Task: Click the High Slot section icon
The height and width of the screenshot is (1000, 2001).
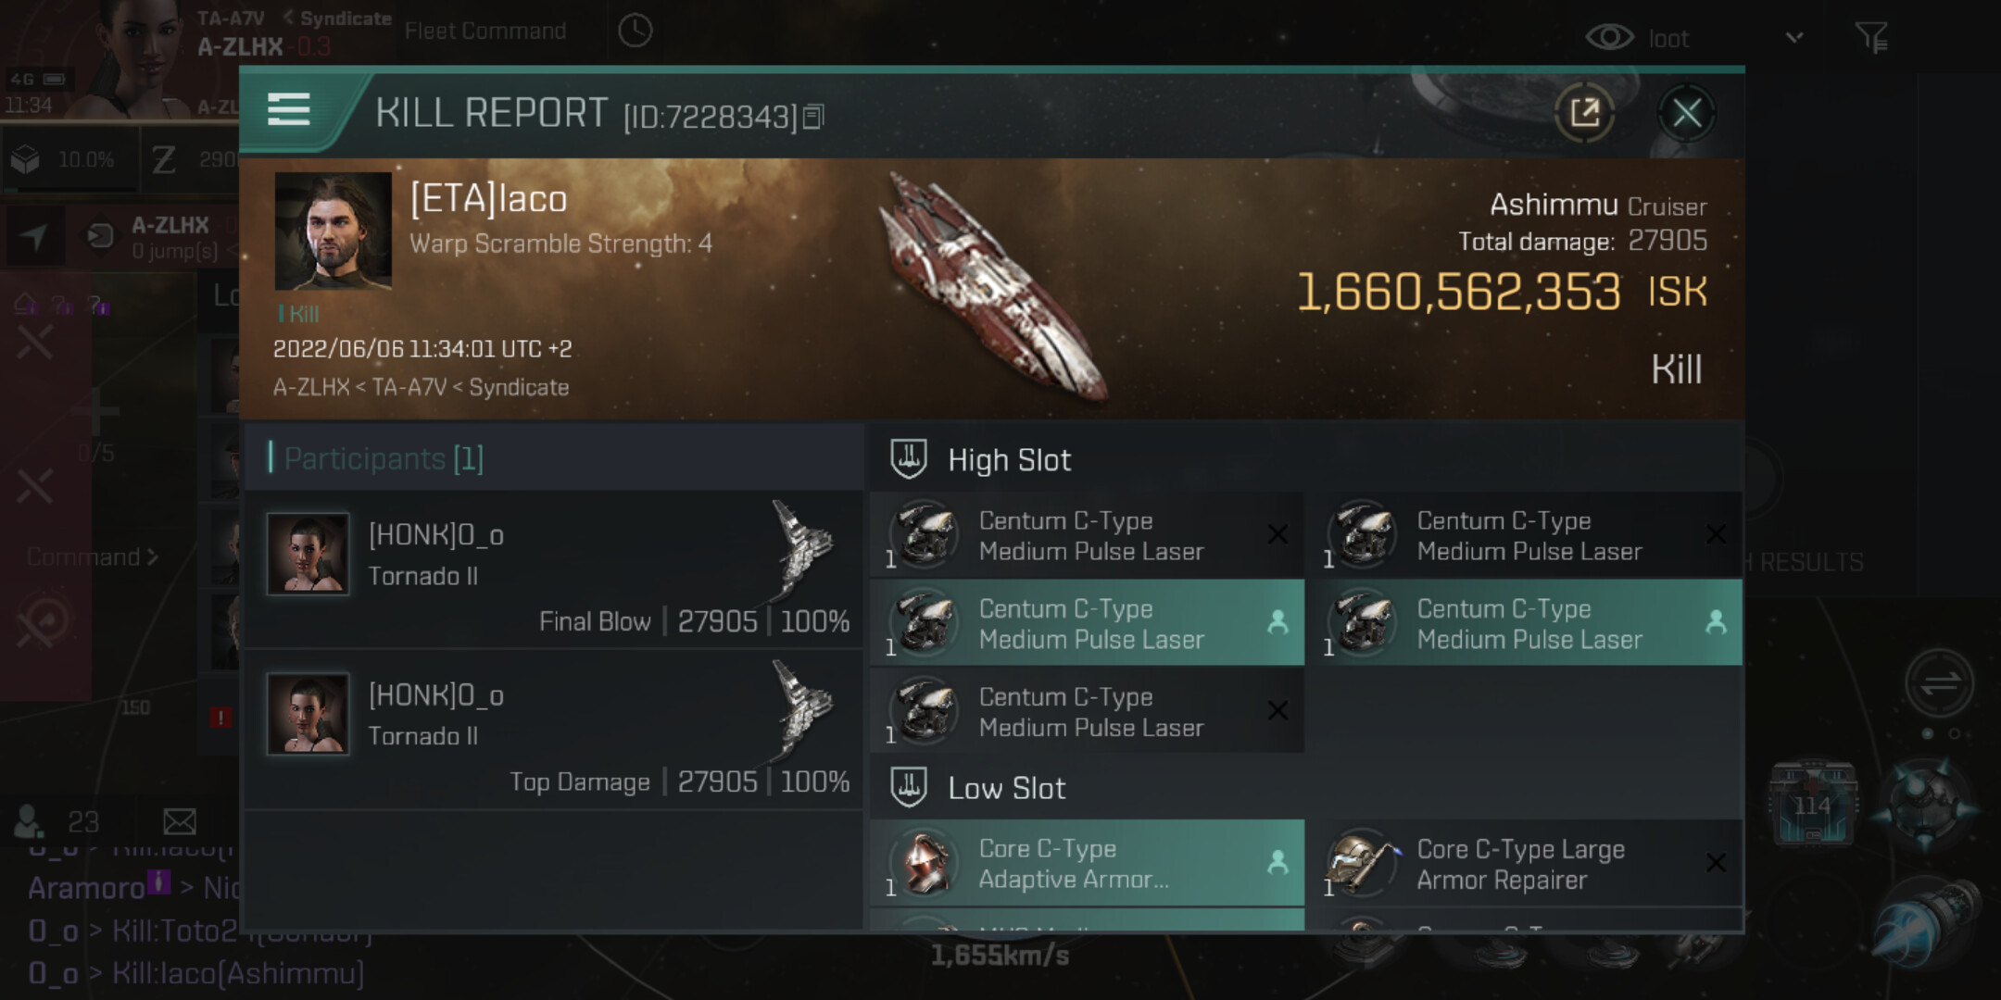Action: tap(909, 459)
